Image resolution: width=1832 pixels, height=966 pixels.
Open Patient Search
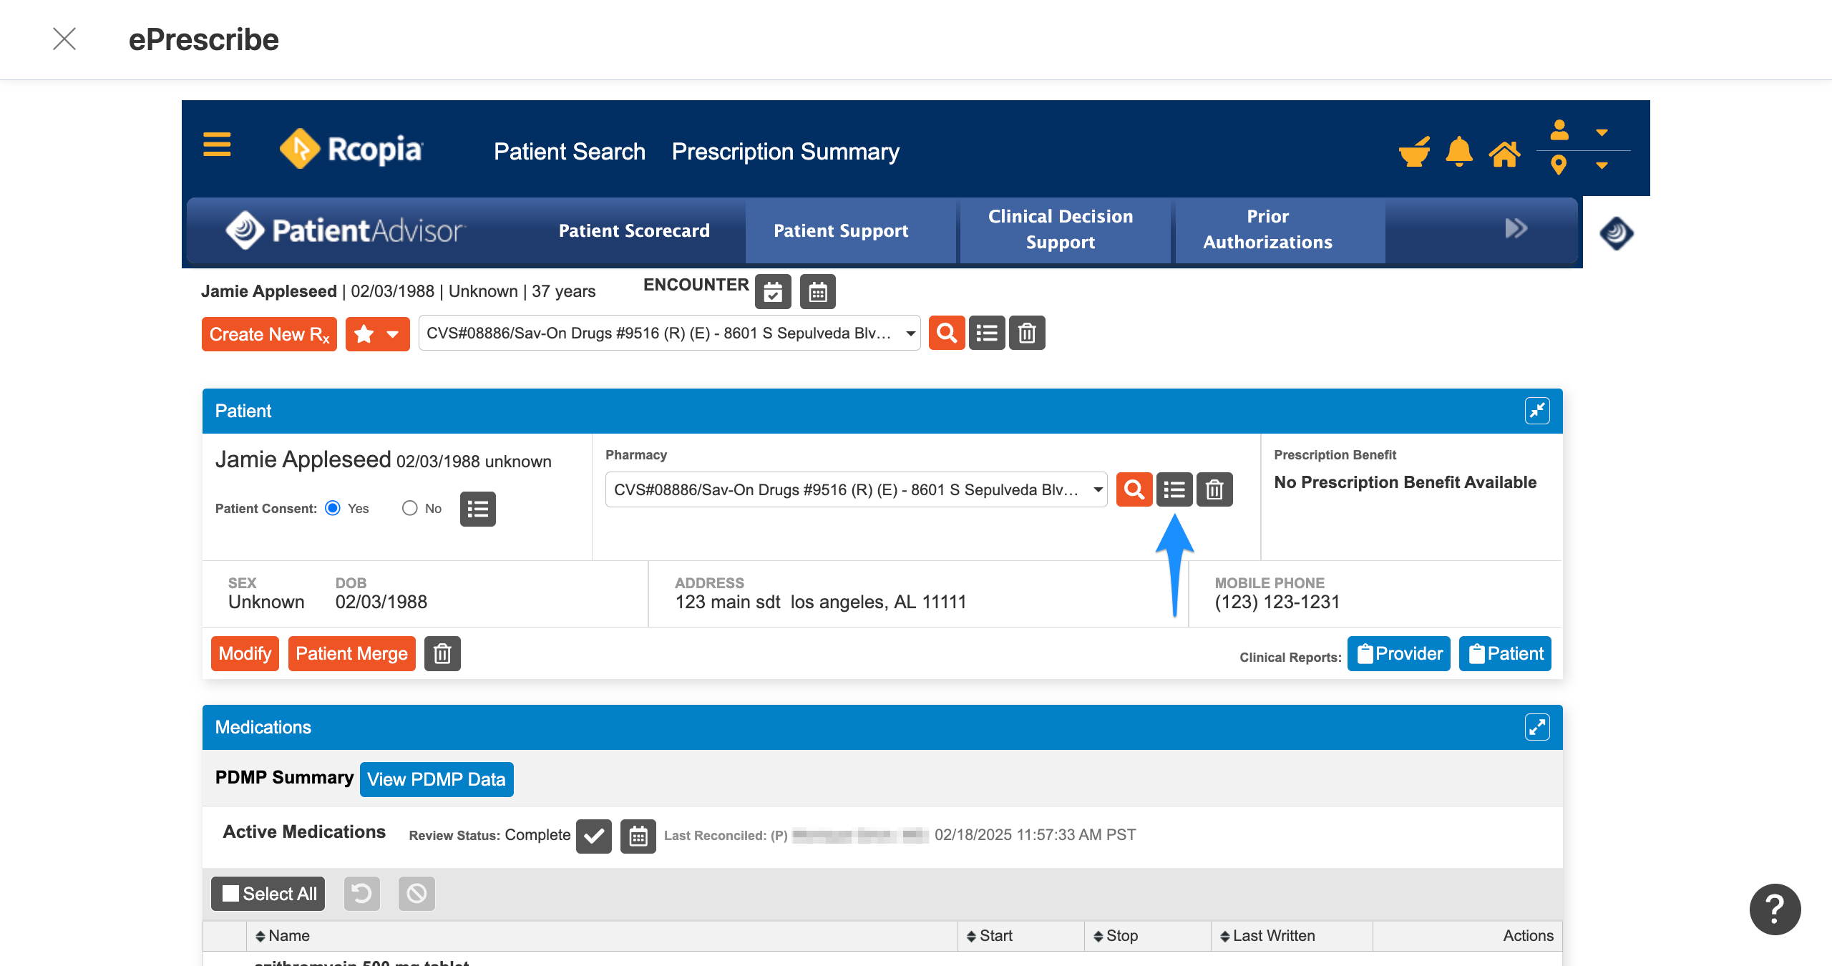point(570,152)
